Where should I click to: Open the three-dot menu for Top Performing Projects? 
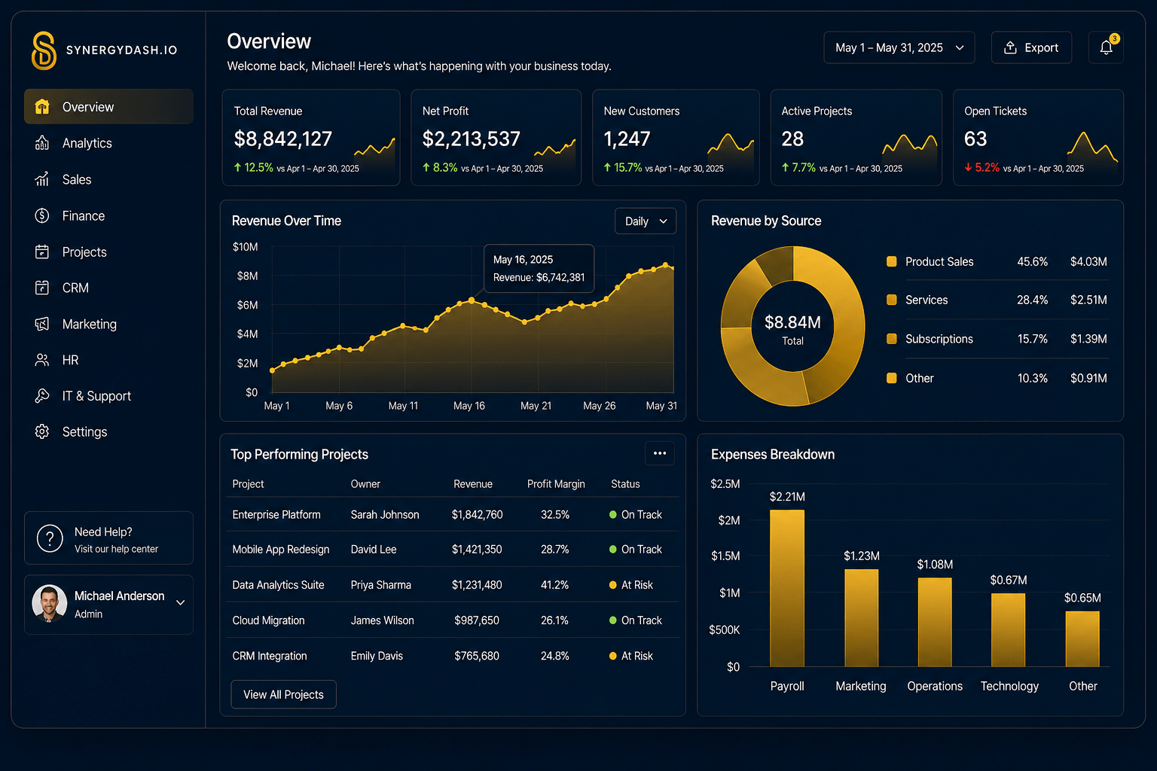(x=660, y=453)
